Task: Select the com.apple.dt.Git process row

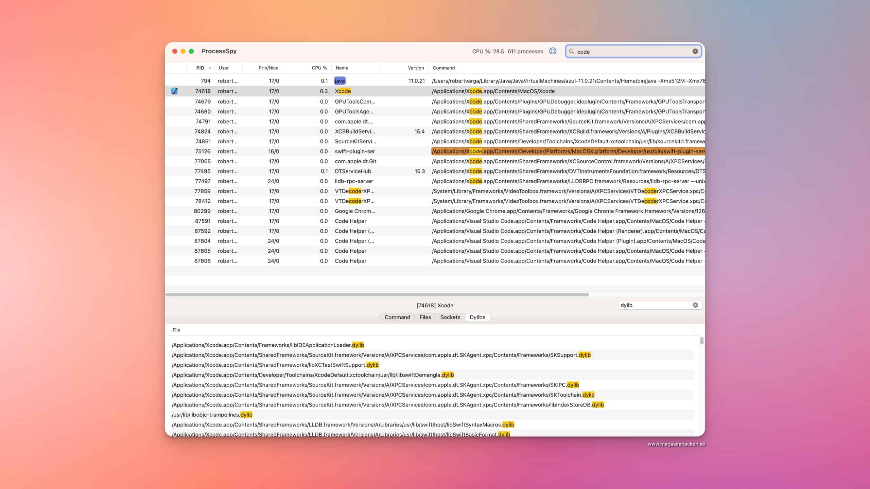Action: (x=435, y=161)
